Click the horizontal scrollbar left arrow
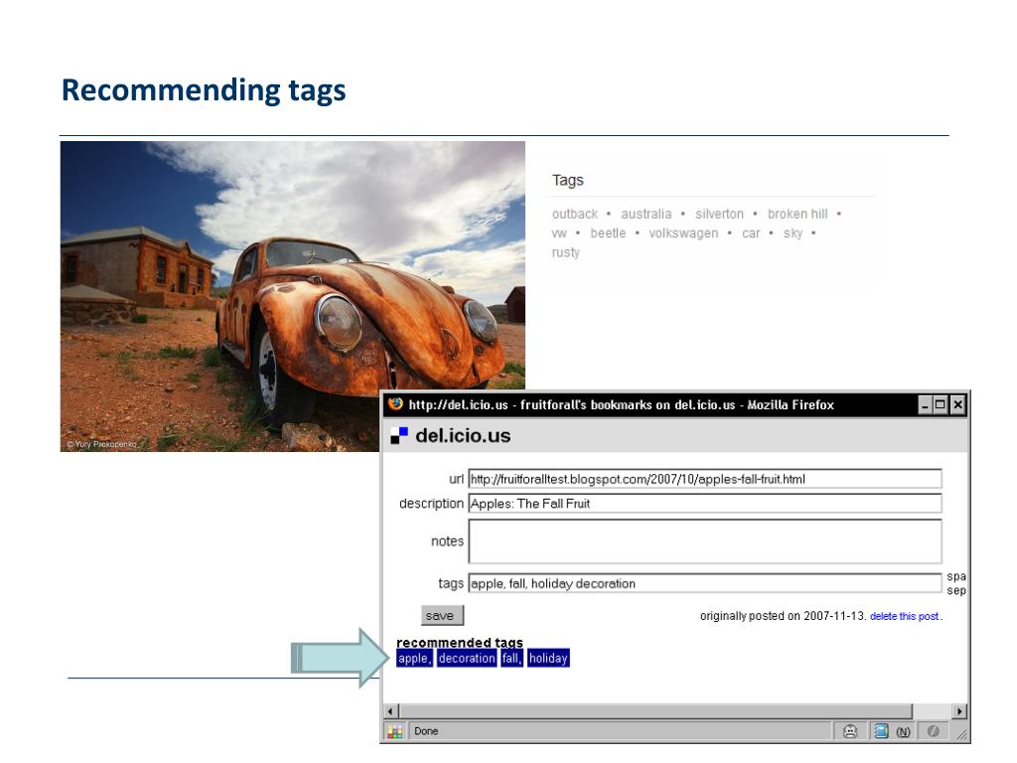 pyautogui.click(x=389, y=711)
